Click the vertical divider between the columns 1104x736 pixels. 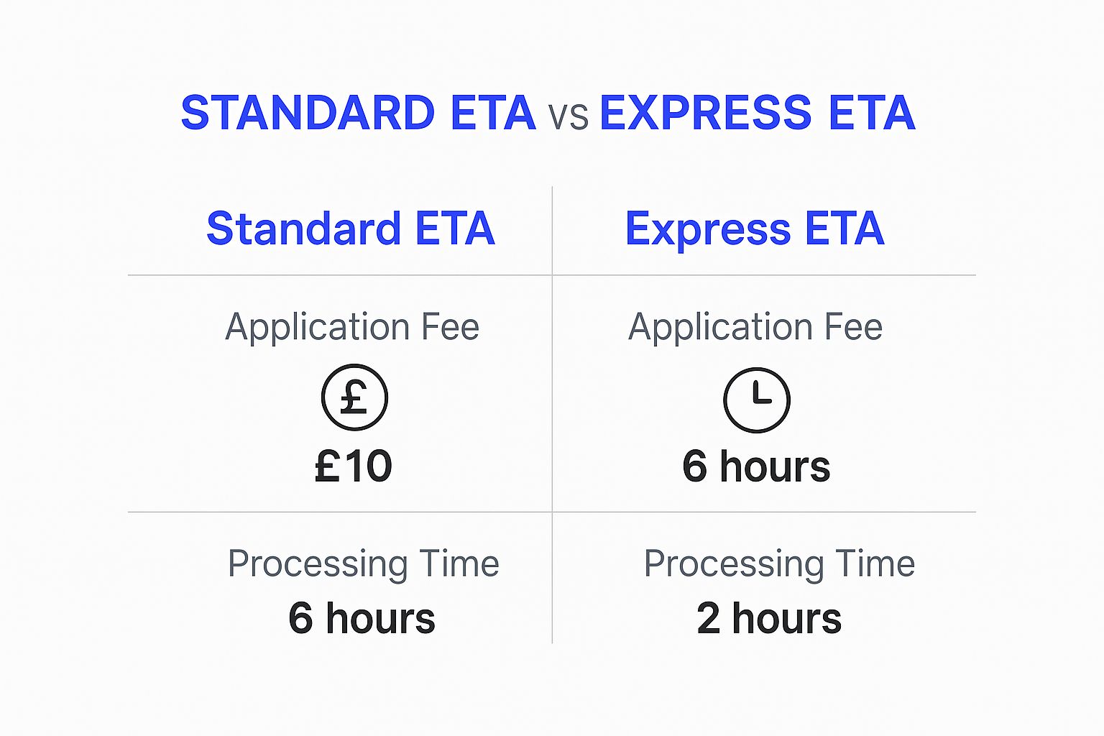552,395
